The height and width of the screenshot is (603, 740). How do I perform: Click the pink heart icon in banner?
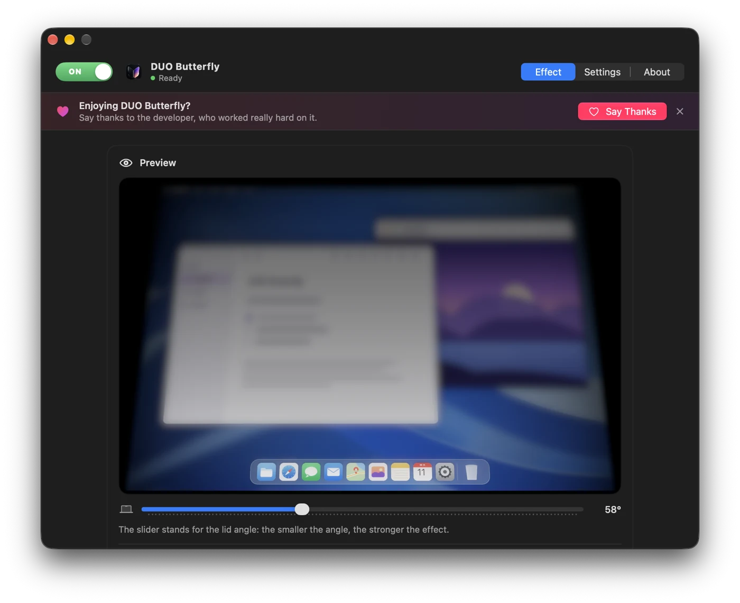click(x=63, y=112)
